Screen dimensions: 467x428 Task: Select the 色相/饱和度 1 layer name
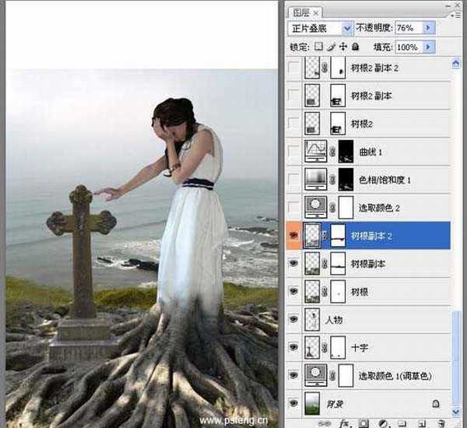point(385,180)
